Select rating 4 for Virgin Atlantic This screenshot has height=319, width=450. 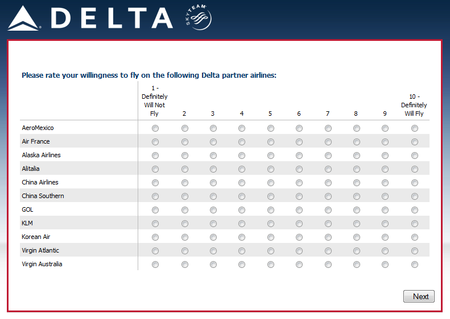(242, 251)
